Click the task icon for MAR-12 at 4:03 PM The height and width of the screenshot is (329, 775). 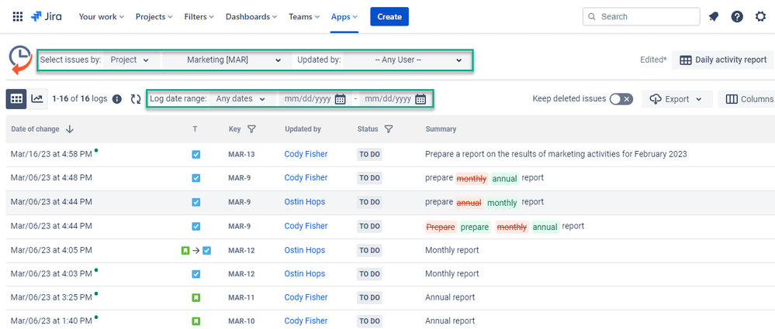click(x=195, y=274)
